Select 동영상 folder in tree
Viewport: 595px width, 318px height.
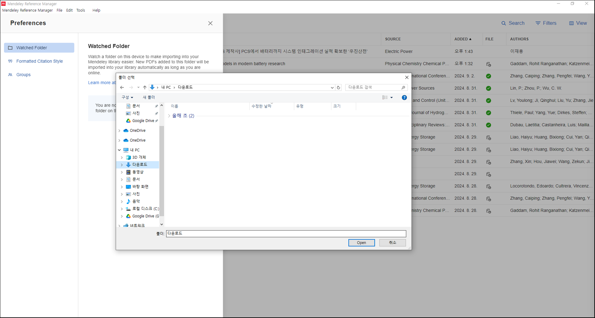[135, 172]
